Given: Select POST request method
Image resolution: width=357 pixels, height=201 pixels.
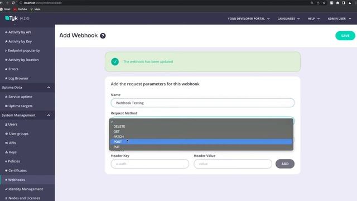Looking at the screenshot, I should 201,142.
